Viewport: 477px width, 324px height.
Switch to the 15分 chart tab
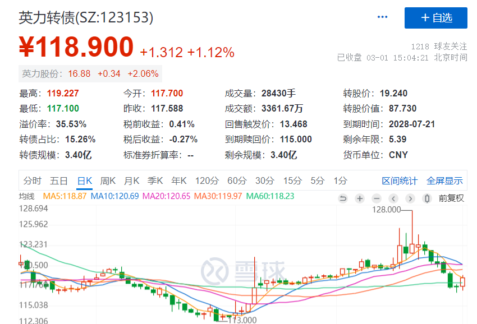point(292,180)
